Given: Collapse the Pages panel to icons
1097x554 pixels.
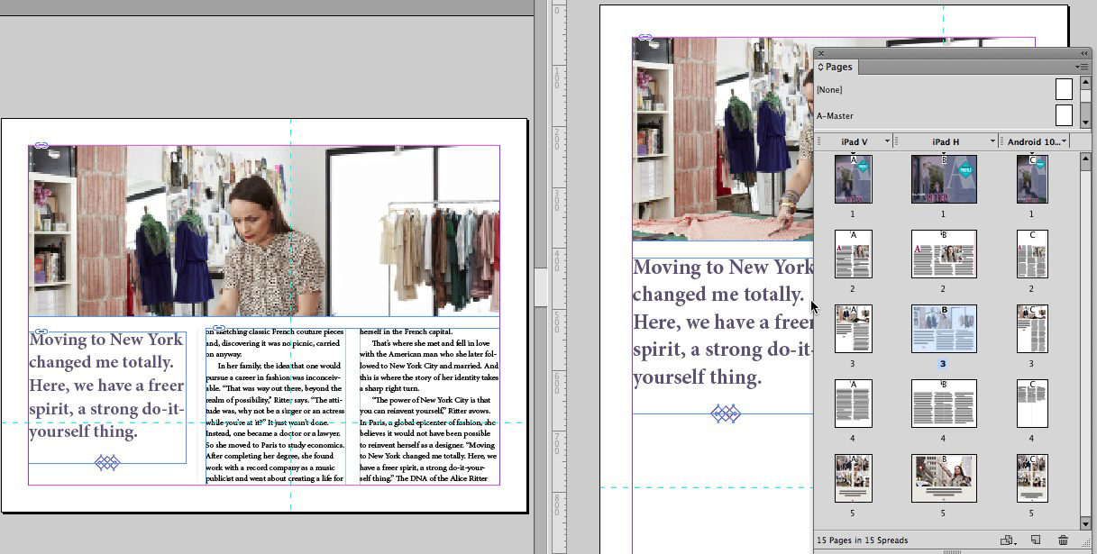Looking at the screenshot, I should [x=1083, y=53].
